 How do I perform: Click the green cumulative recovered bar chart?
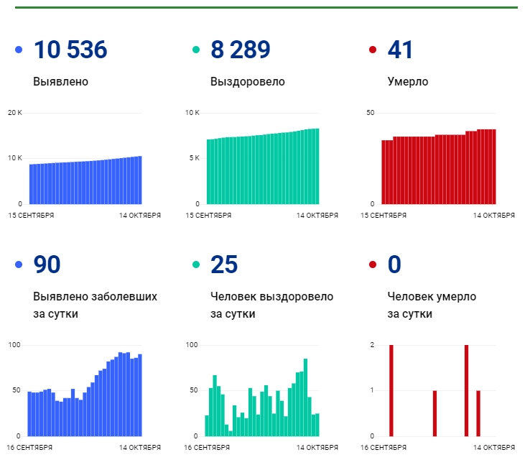pos(263,167)
